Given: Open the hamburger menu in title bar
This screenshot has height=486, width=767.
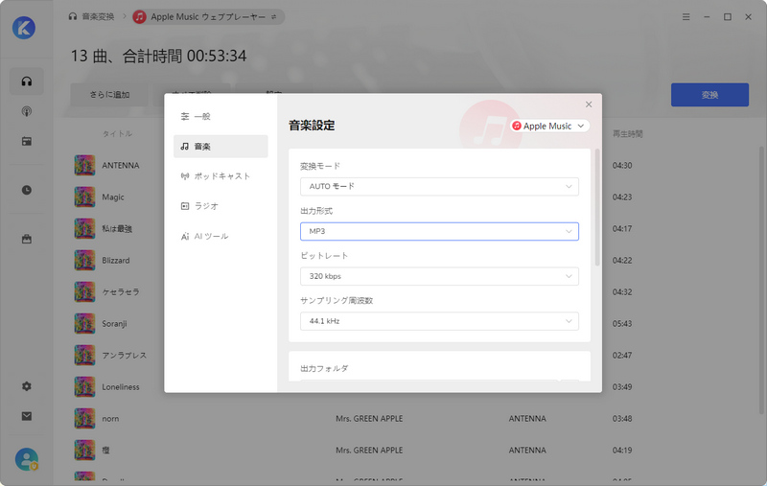Looking at the screenshot, I should (686, 16).
